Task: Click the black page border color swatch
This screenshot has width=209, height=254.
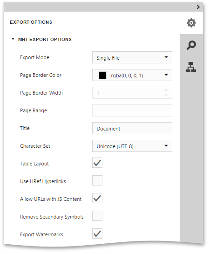Action: tap(102, 75)
